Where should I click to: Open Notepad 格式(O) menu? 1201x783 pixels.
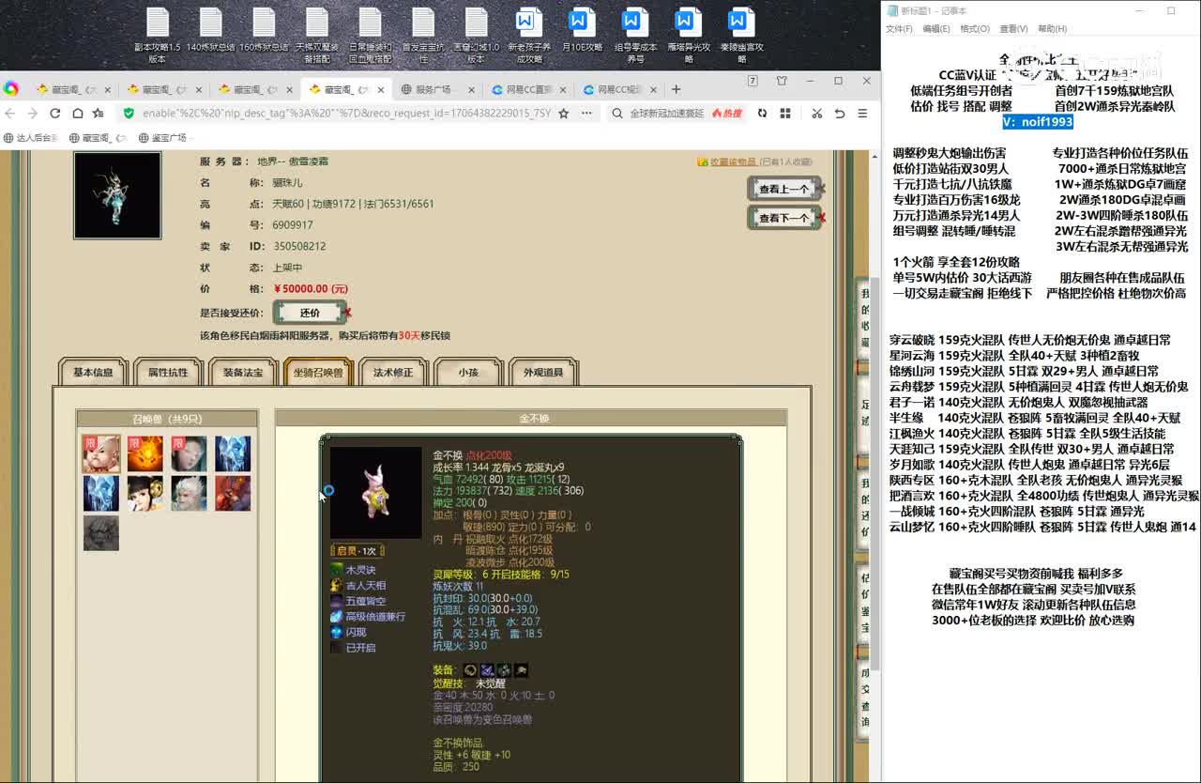(x=975, y=29)
